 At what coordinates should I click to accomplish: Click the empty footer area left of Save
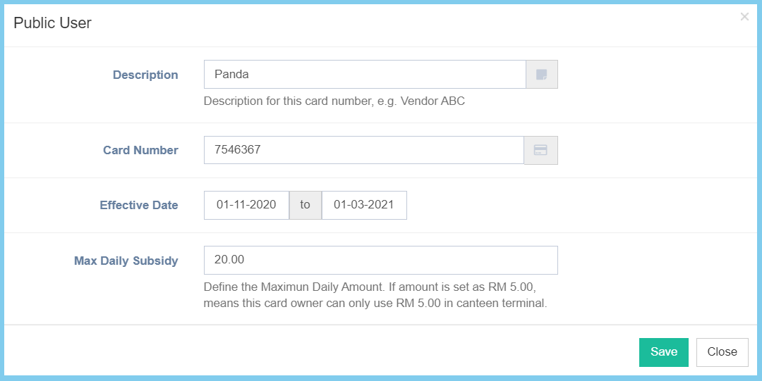tap(317, 352)
